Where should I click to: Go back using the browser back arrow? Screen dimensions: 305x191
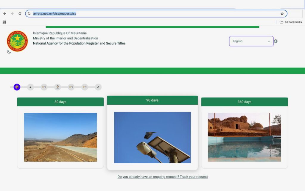[x=5, y=14]
